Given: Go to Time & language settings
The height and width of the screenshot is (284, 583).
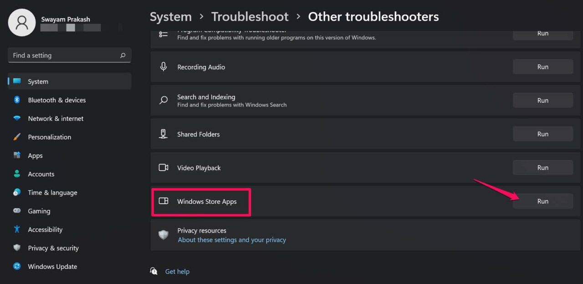Looking at the screenshot, I should click(70, 193).
